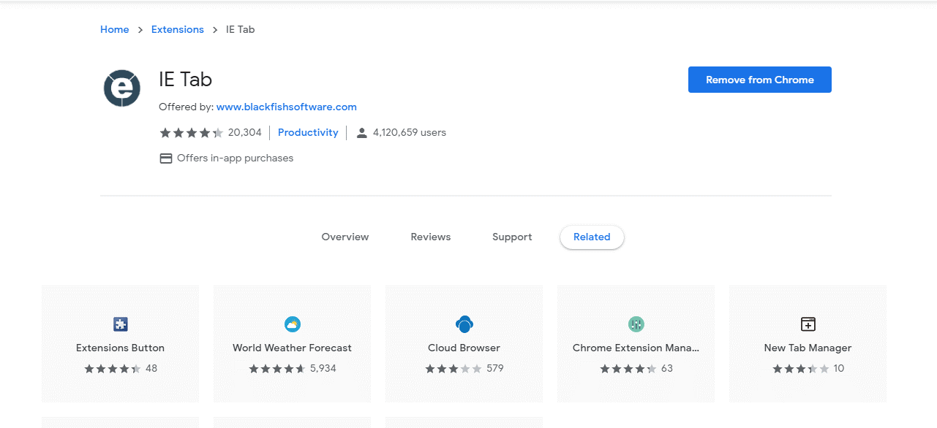This screenshot has width=937, height=428.
Task: Click the Cloud Browser star rating
Action: pos(454,369)
